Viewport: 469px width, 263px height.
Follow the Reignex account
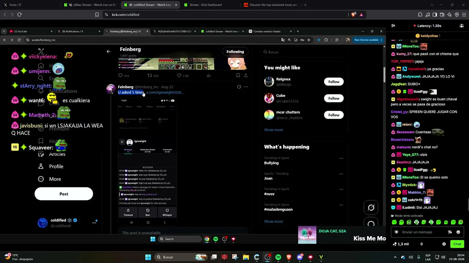tap(334, 82)
